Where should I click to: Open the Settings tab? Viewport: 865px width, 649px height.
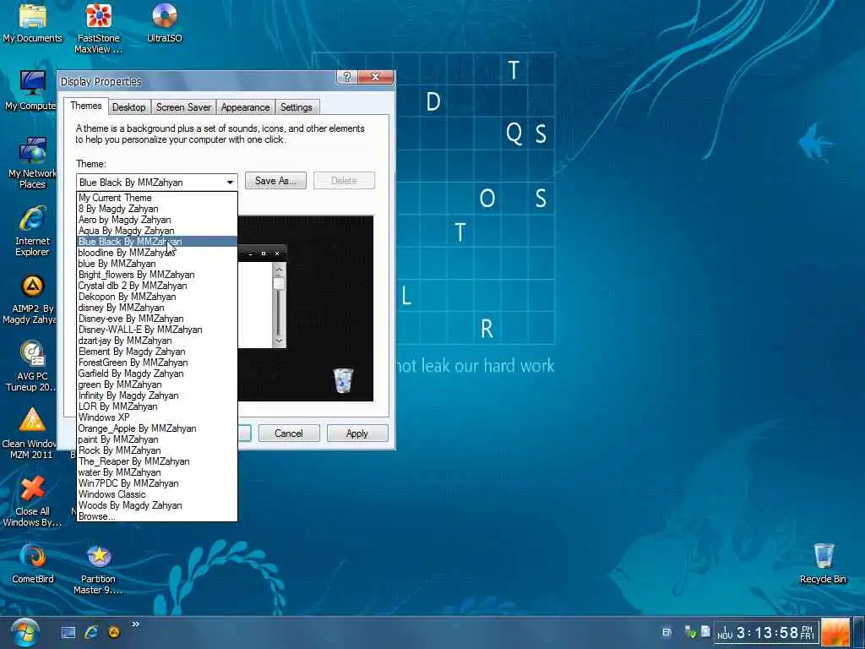click(x=296, y=107)
